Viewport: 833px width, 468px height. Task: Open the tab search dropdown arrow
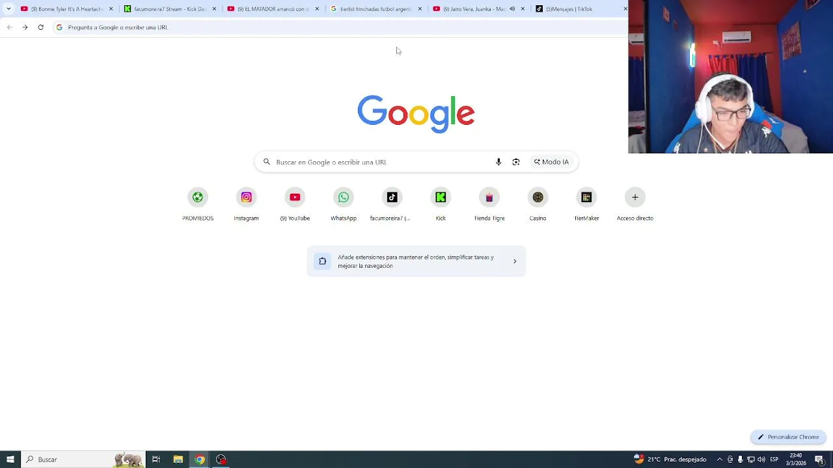8,9
